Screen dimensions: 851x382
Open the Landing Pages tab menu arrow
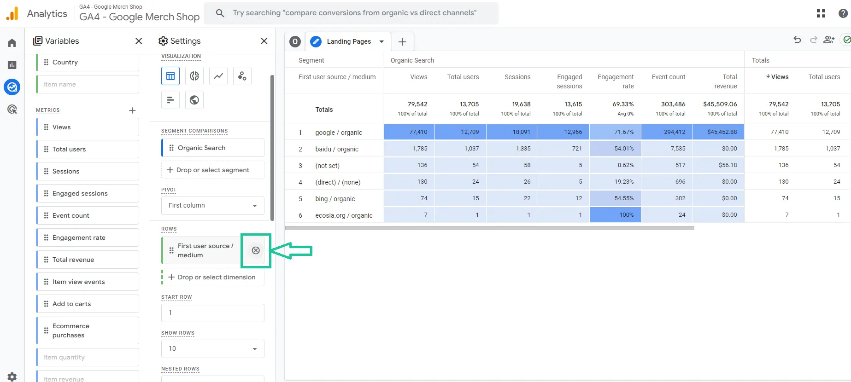click(x=381, y=41)
